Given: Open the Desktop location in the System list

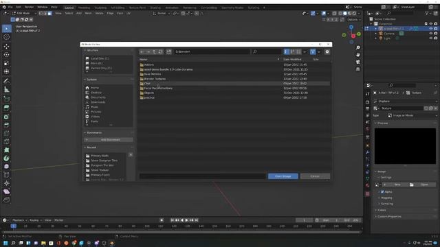Looking at the screenshot, I should click(96, 93).
